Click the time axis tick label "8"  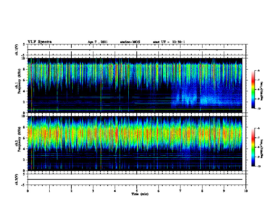click(202, 191)
